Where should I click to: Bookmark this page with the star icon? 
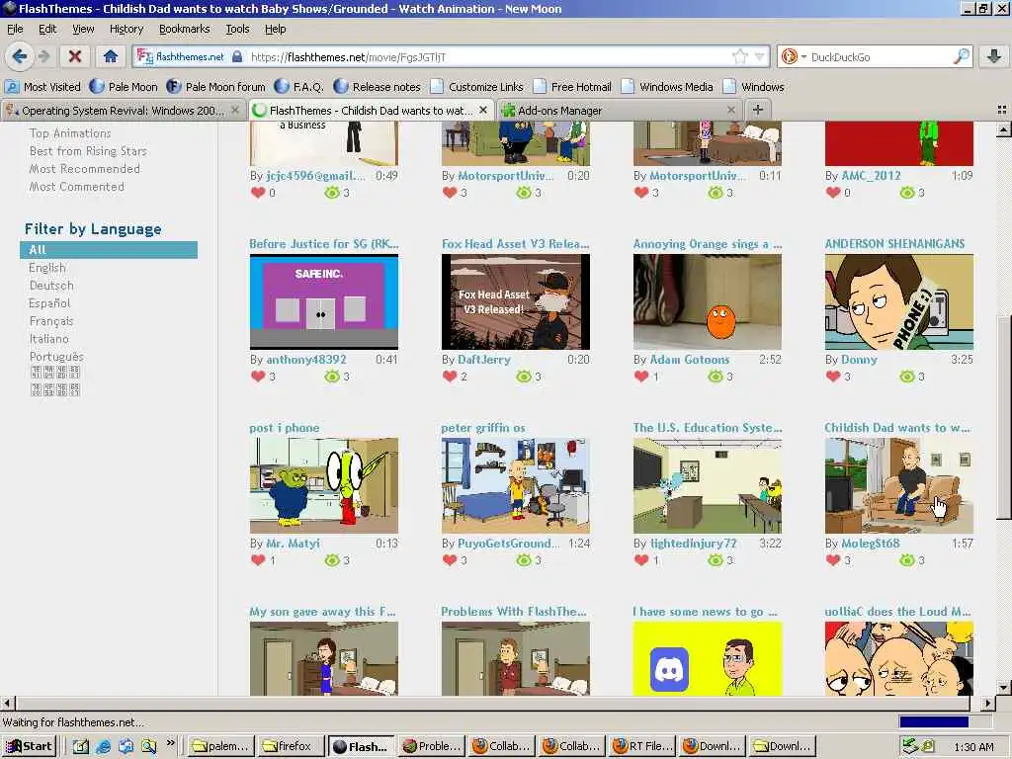[740, 56]
